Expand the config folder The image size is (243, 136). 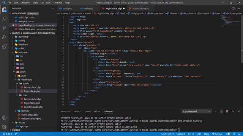coord(33,40)
